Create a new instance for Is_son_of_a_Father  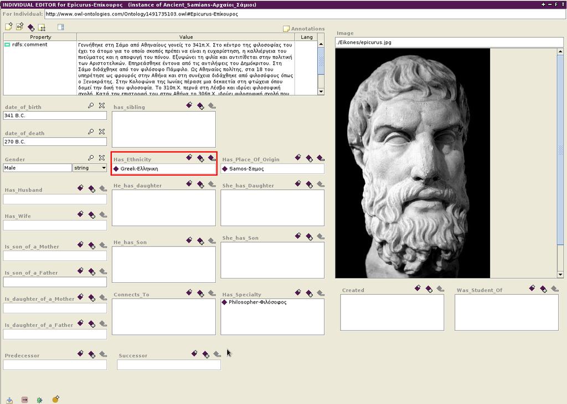click(x=80, y=271)
